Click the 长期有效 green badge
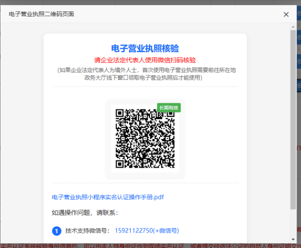Image resolution: width=301 pixels, height=248 pixels. pyautogui.click(x=169, y=108)
